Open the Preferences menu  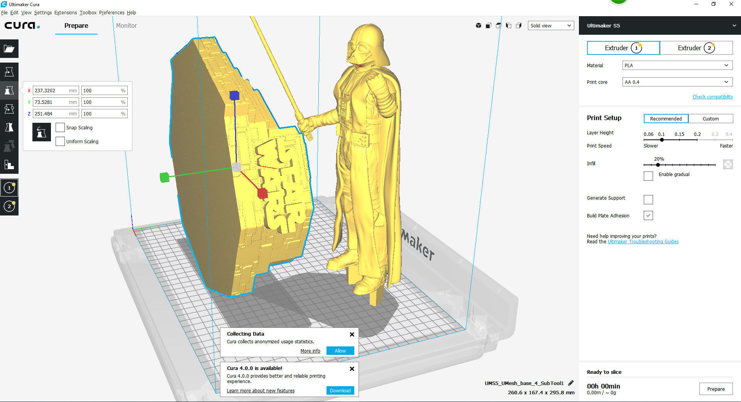(x=112, y=12)
